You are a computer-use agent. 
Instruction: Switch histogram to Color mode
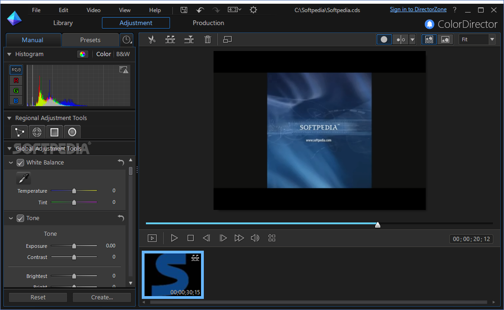[103, 54]
